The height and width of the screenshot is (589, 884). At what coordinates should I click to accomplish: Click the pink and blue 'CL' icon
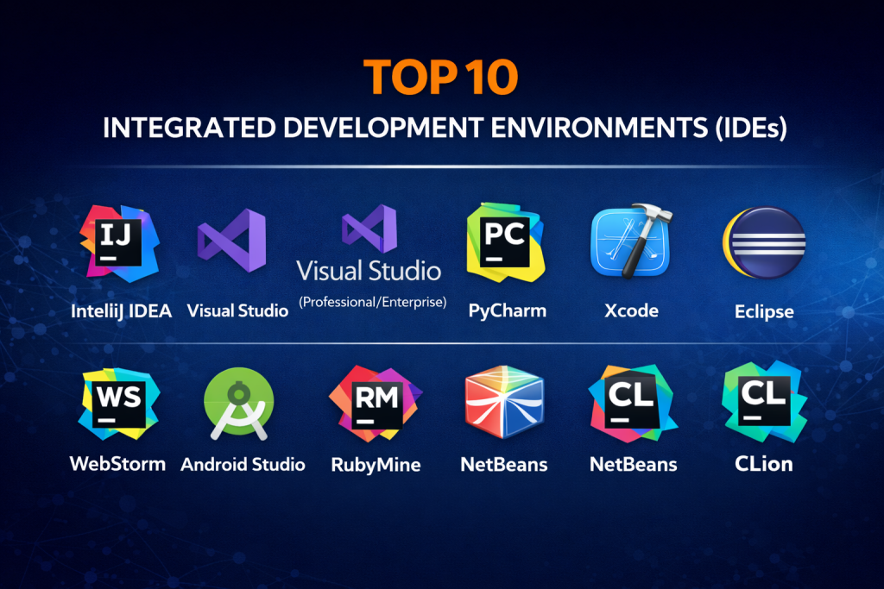632,404
